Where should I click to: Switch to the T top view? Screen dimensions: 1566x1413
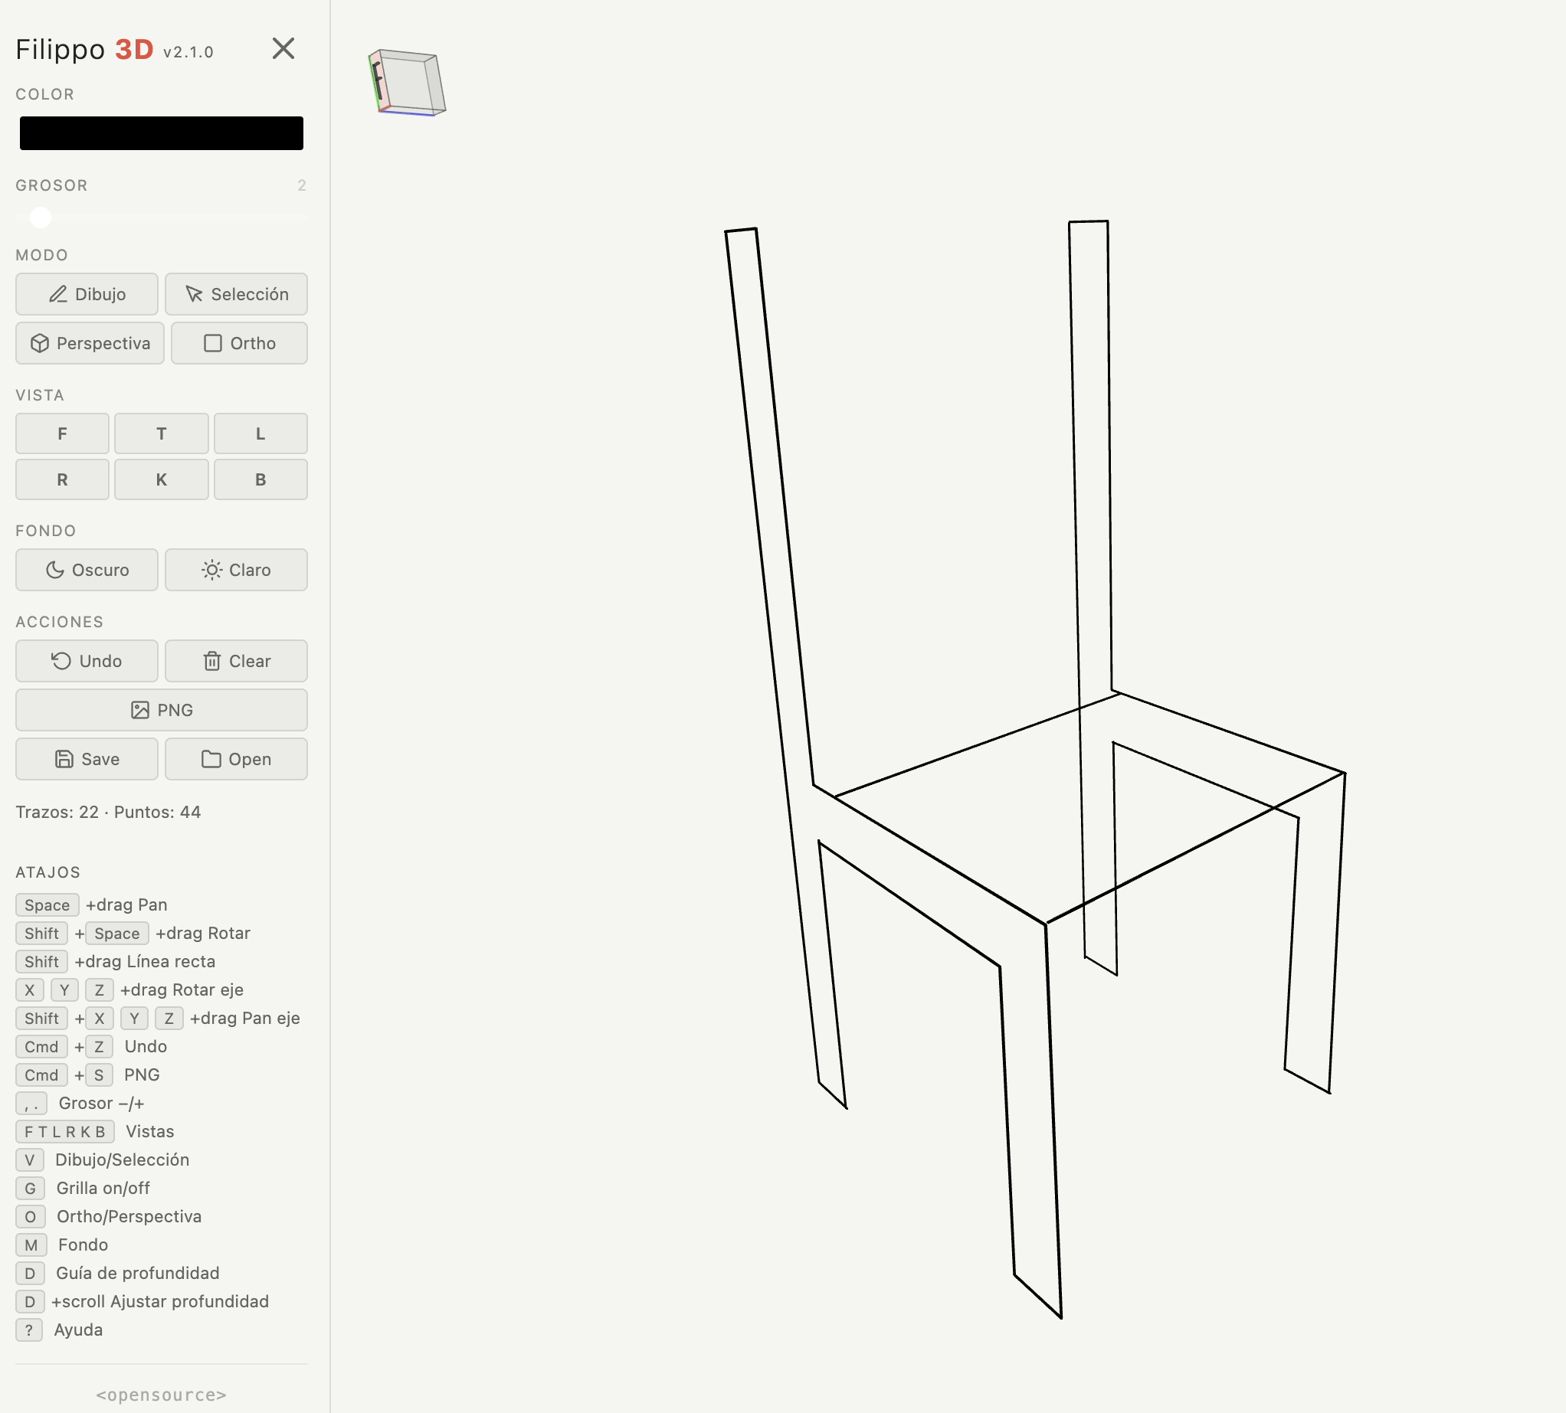click(x=161, y=434)
